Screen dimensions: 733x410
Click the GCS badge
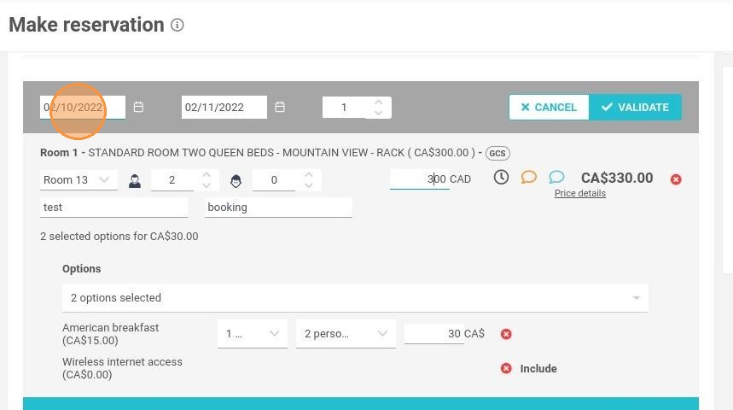click(x=497, y=153)
